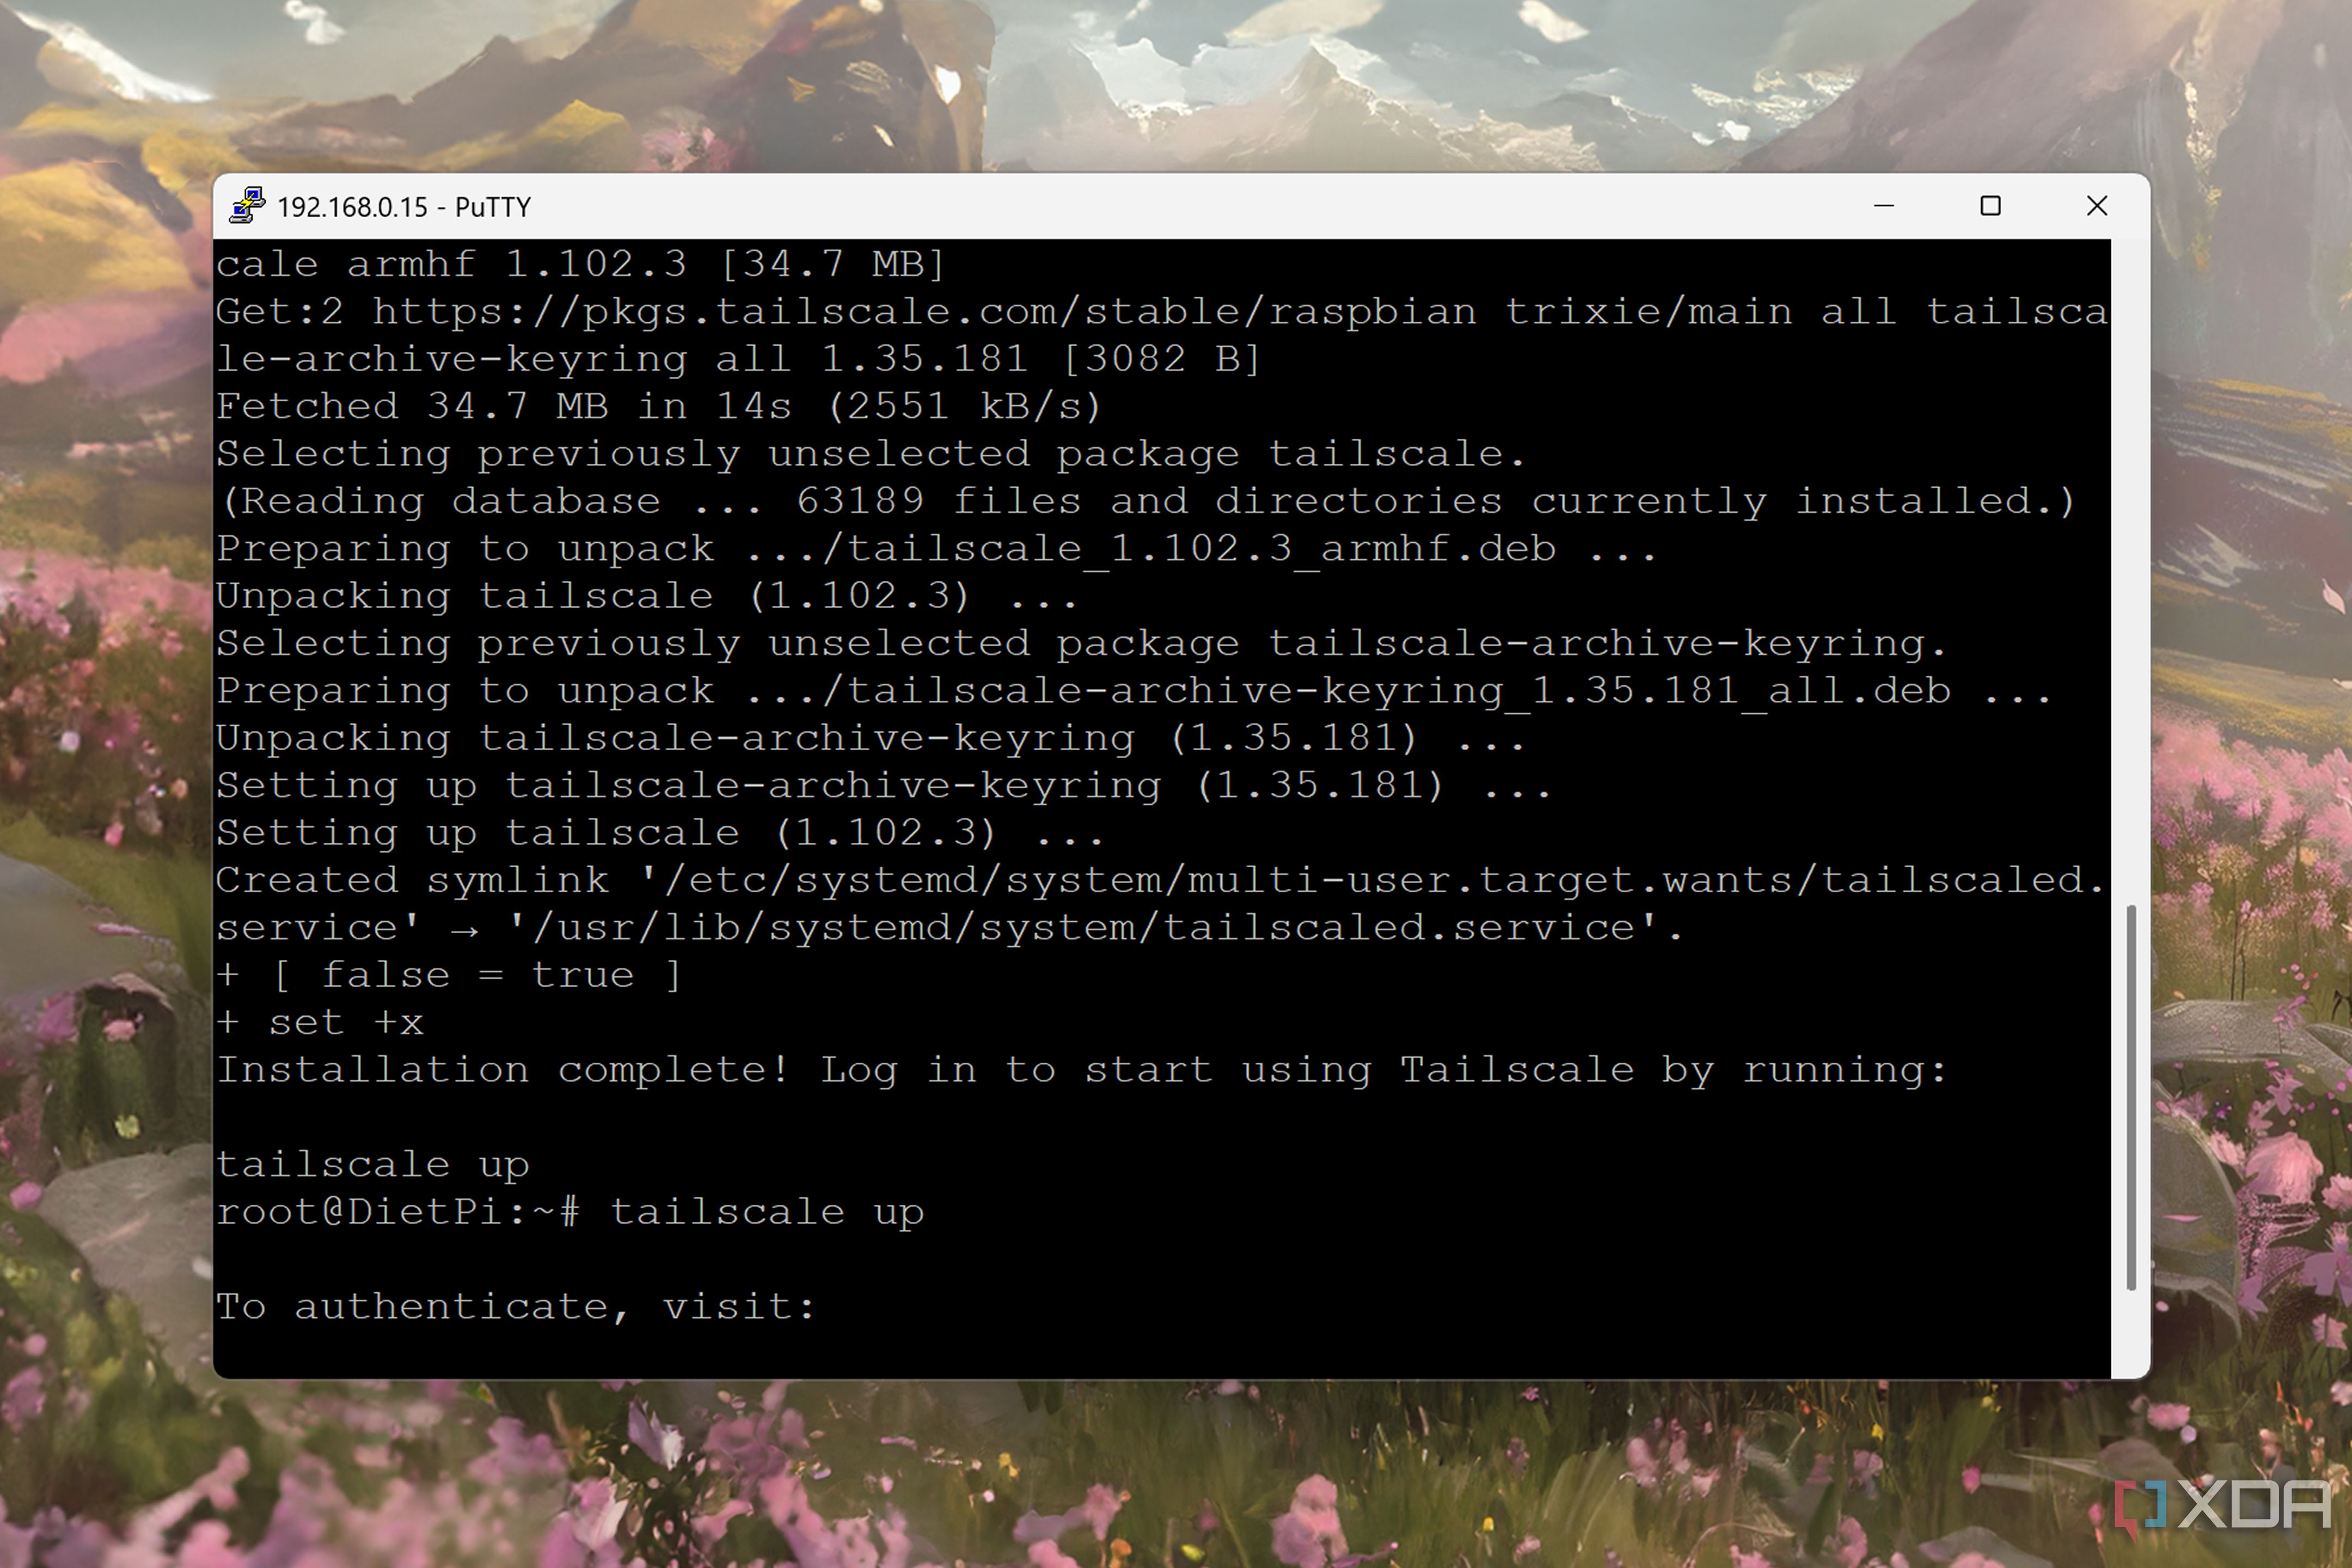Maximize the PuTTY window

[1990, 206]
